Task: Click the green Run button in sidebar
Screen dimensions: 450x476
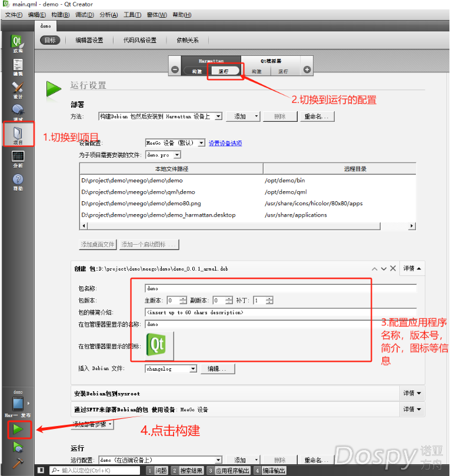Action: pyautogui.click(x=18, y=430)
